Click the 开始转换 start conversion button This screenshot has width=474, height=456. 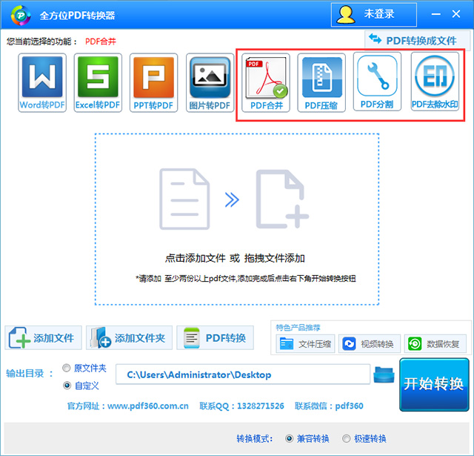pos(434,384)
